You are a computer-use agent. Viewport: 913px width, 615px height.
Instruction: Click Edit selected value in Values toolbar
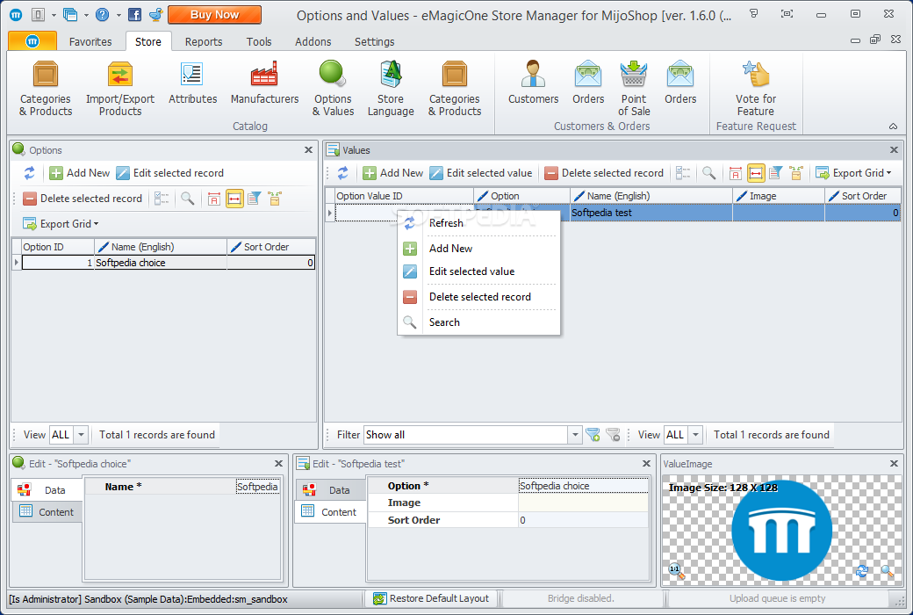(x=481, y=173)
